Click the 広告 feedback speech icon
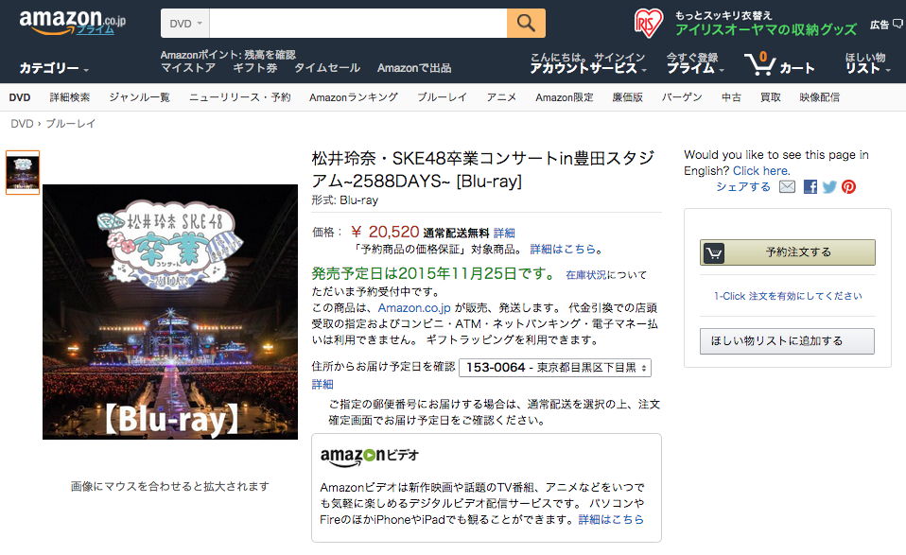Screen dimensions: 906x555 tap(897, 25)
